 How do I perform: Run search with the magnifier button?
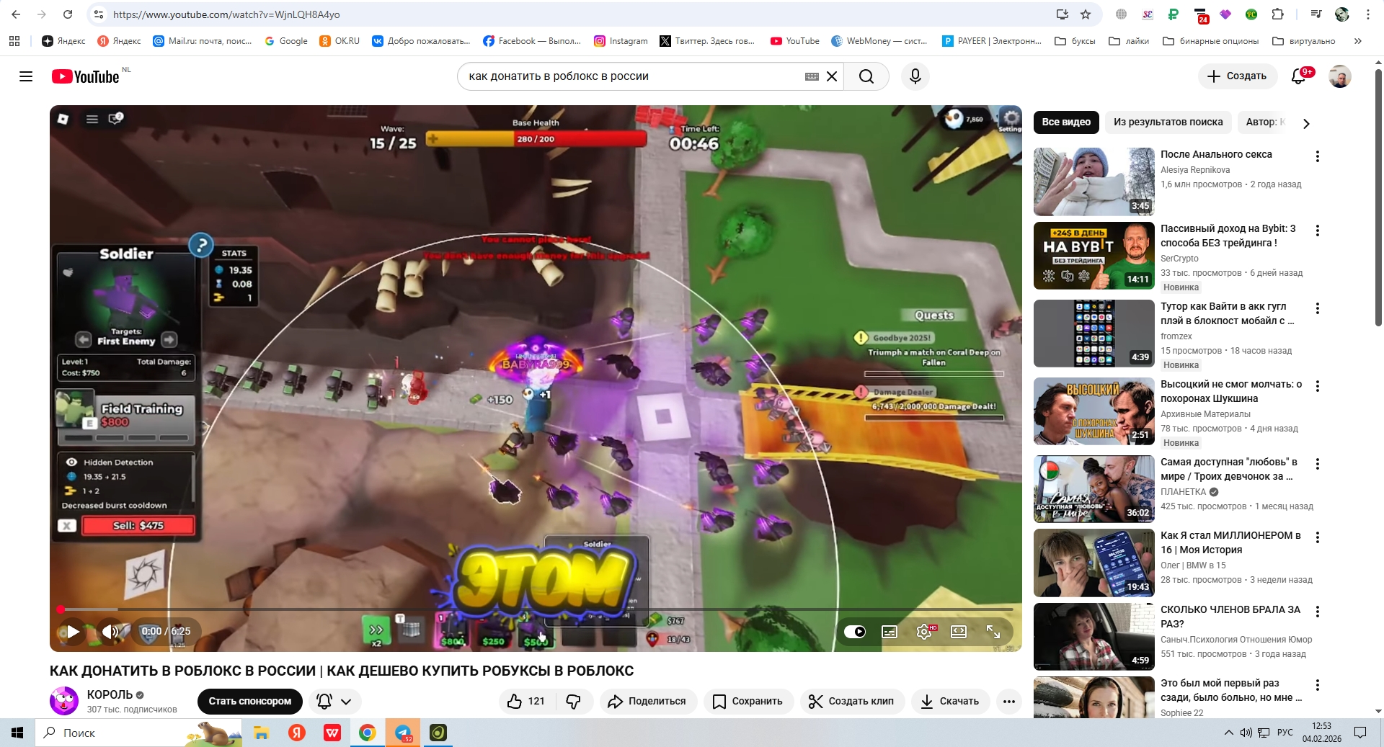pyautogui.click(x=866, y=76)
